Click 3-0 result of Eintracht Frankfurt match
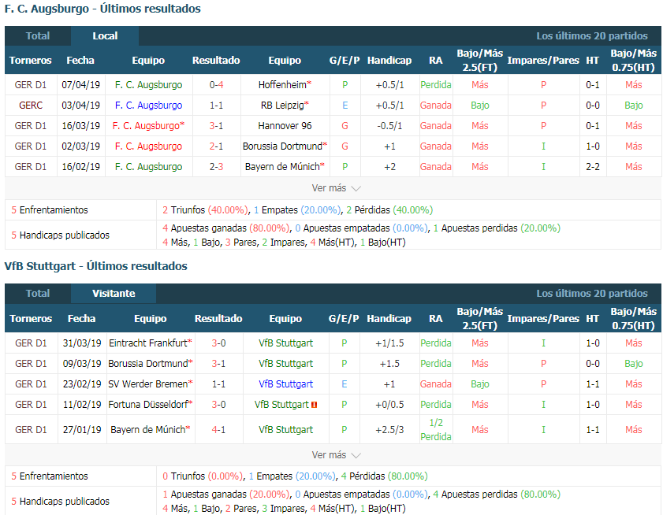The width and height of the screenshot is (663, 515). click(x=218, y=343)
